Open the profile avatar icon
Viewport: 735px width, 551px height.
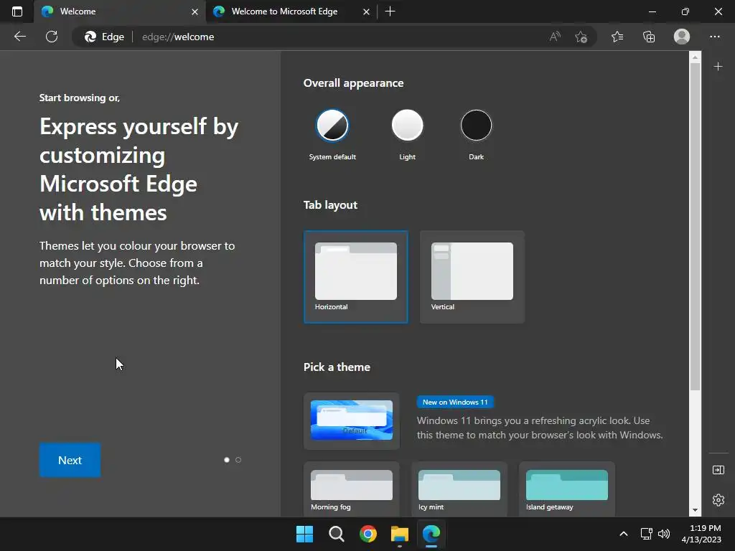coord(682,37)
